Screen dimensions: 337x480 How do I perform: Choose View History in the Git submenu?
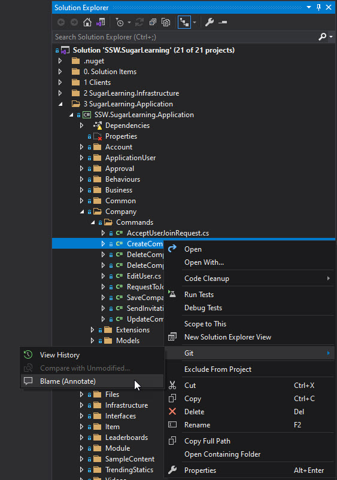(92, 355)
